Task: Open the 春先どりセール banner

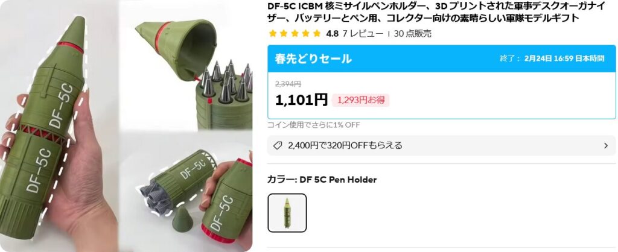Action: [x=441, y=58]
